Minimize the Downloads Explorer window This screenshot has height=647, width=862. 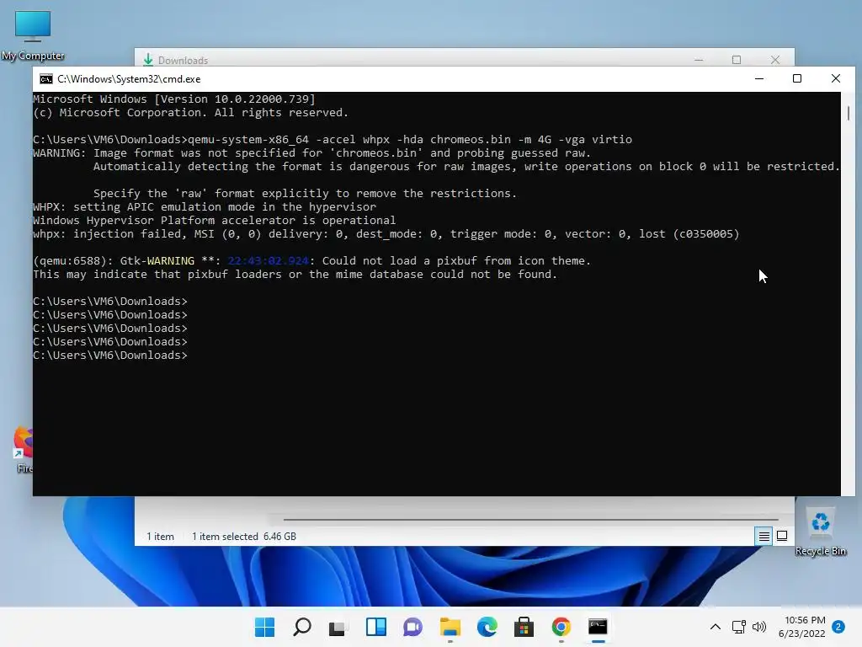[699, 60]
